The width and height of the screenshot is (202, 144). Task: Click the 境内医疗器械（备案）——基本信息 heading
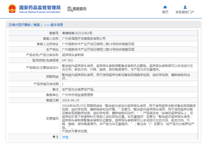pos(37,25)
